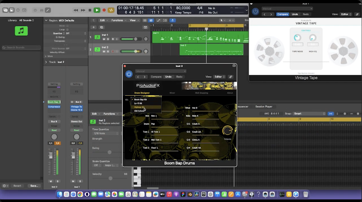Click the Save button in Library
Image resolution: width=362 pixels, height=202 pixels.
pyautogui.click(x=34, y=186)
